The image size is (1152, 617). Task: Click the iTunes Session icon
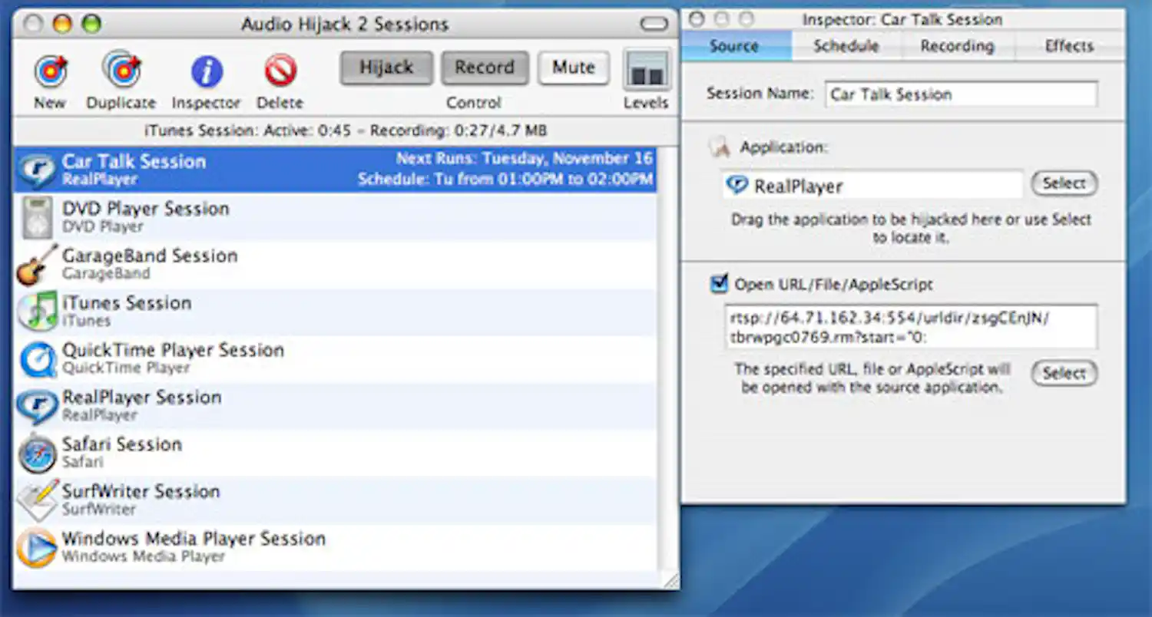click(x=37, y=312)
